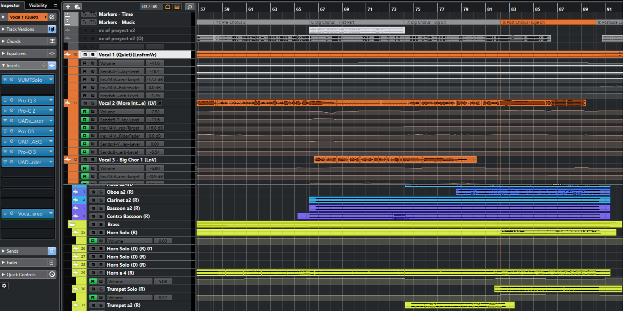Switch to the Inspector tab
This screenshot has width=623, height=311.
pos(10,5)
